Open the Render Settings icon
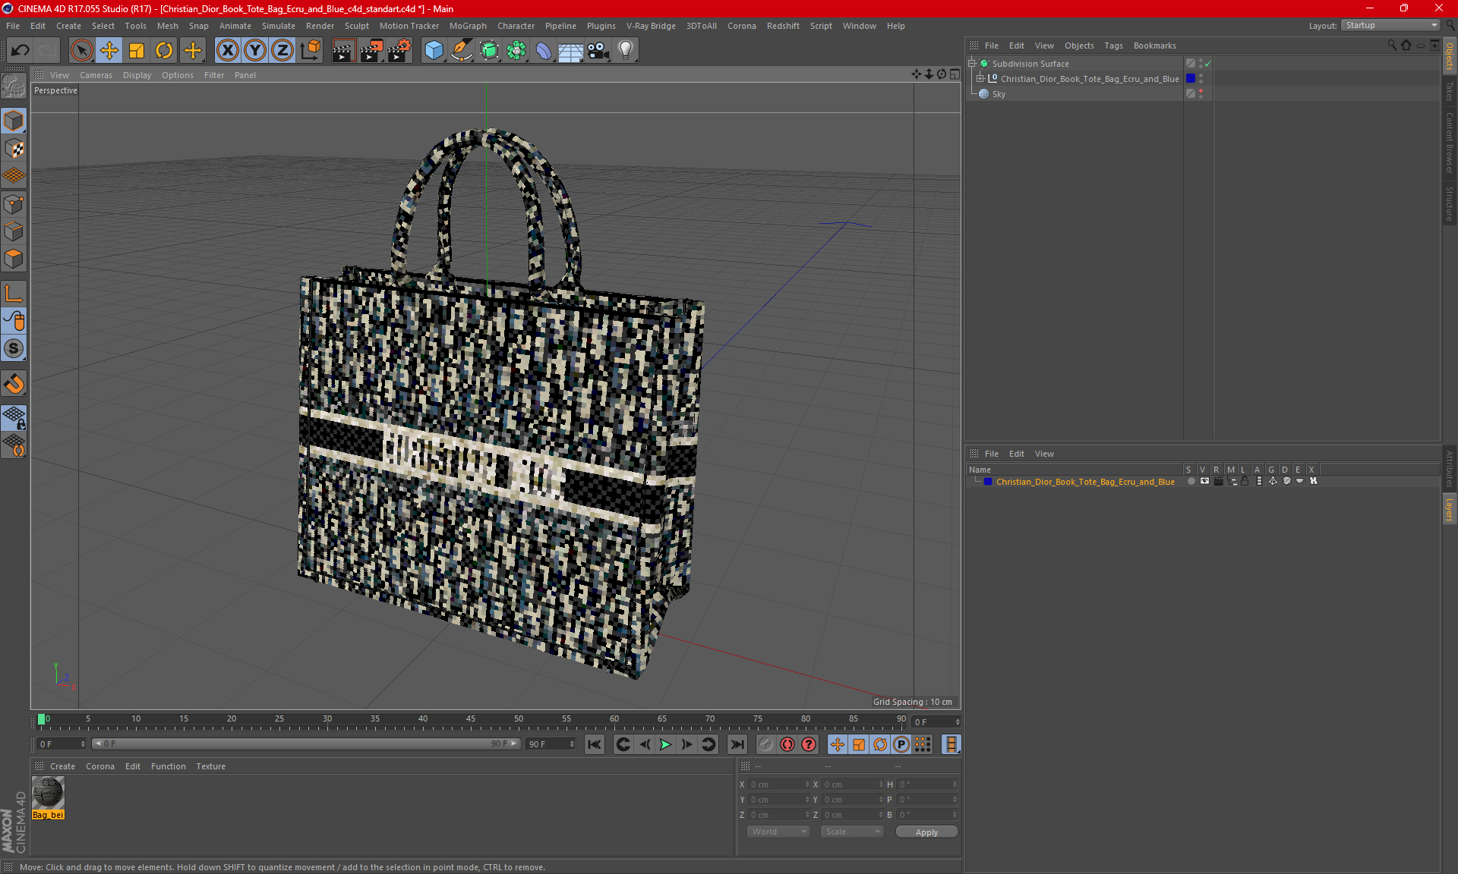The width and height of the screenshot is (1458, 874). pos(399,50)
